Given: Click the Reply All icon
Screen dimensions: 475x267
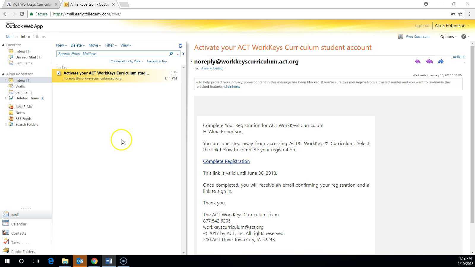Looking at the screenshot, I should [429, 61].
